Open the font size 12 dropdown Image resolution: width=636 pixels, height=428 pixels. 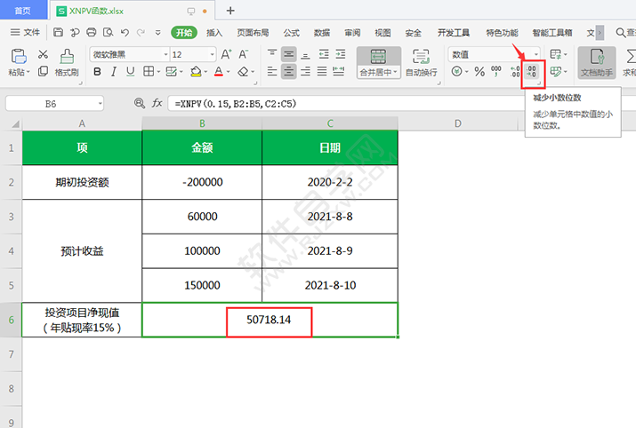click(x=212, y=54)
